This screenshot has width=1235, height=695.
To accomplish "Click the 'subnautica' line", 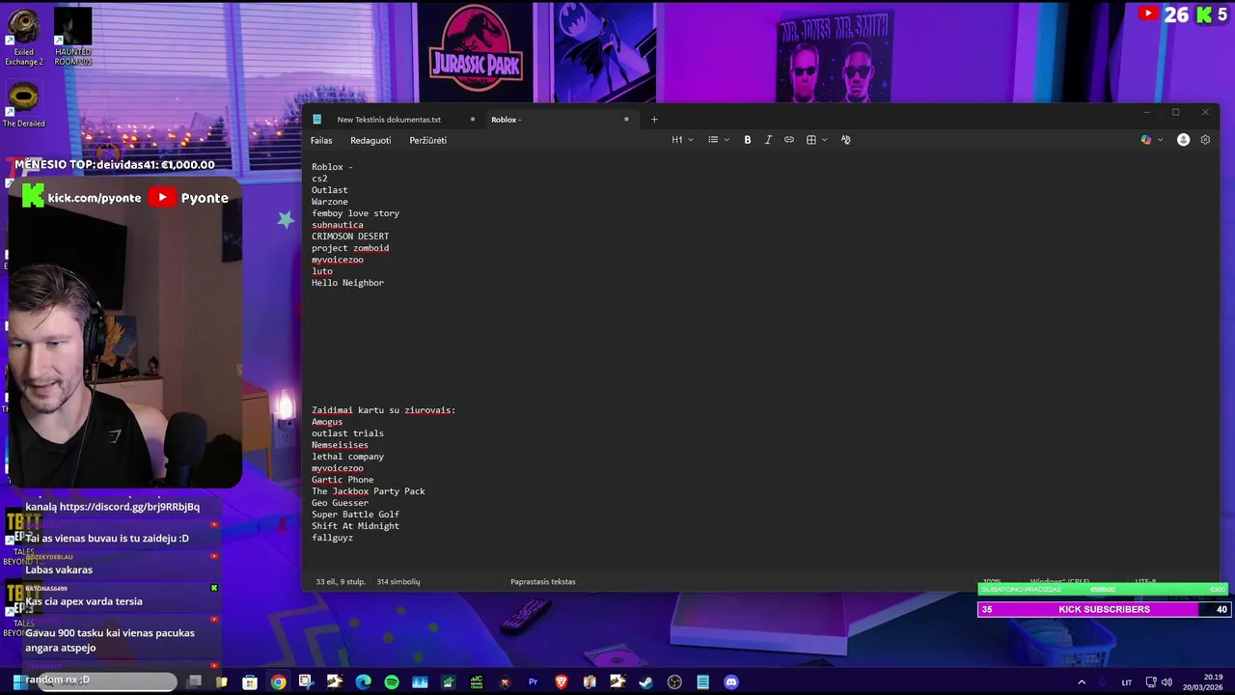I will coord(338,225).
